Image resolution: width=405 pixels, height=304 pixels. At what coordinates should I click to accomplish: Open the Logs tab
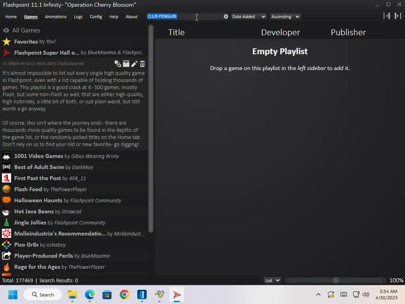click(78, 17)
